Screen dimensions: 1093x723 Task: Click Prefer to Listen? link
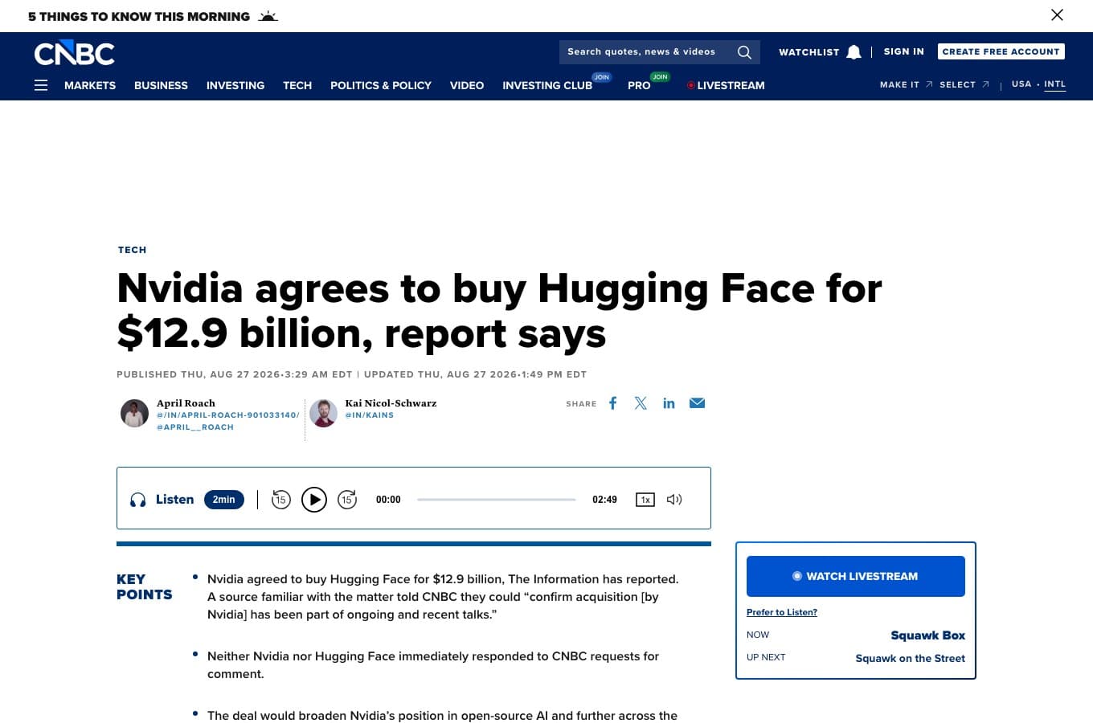click(782, 612)
